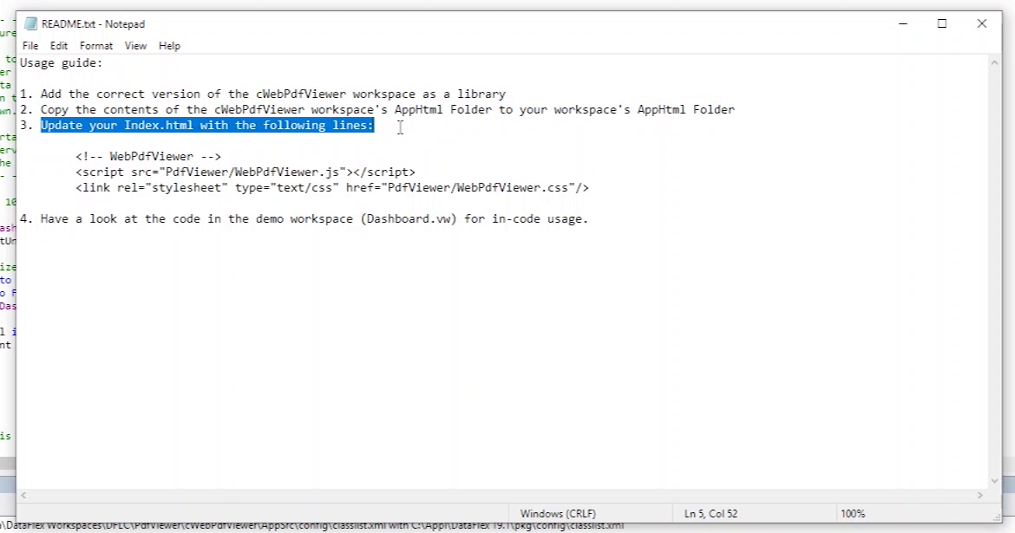
Task: Maximize the Notepad window
Action: 942,24
